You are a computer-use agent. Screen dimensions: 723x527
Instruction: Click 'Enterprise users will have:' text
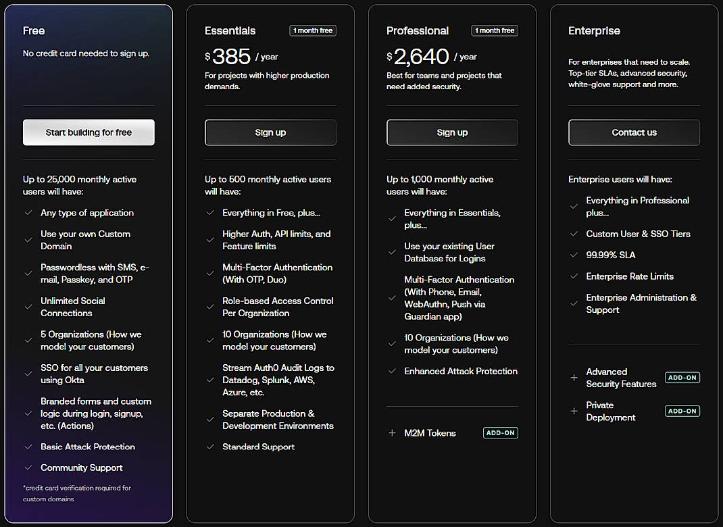[620, 179]
